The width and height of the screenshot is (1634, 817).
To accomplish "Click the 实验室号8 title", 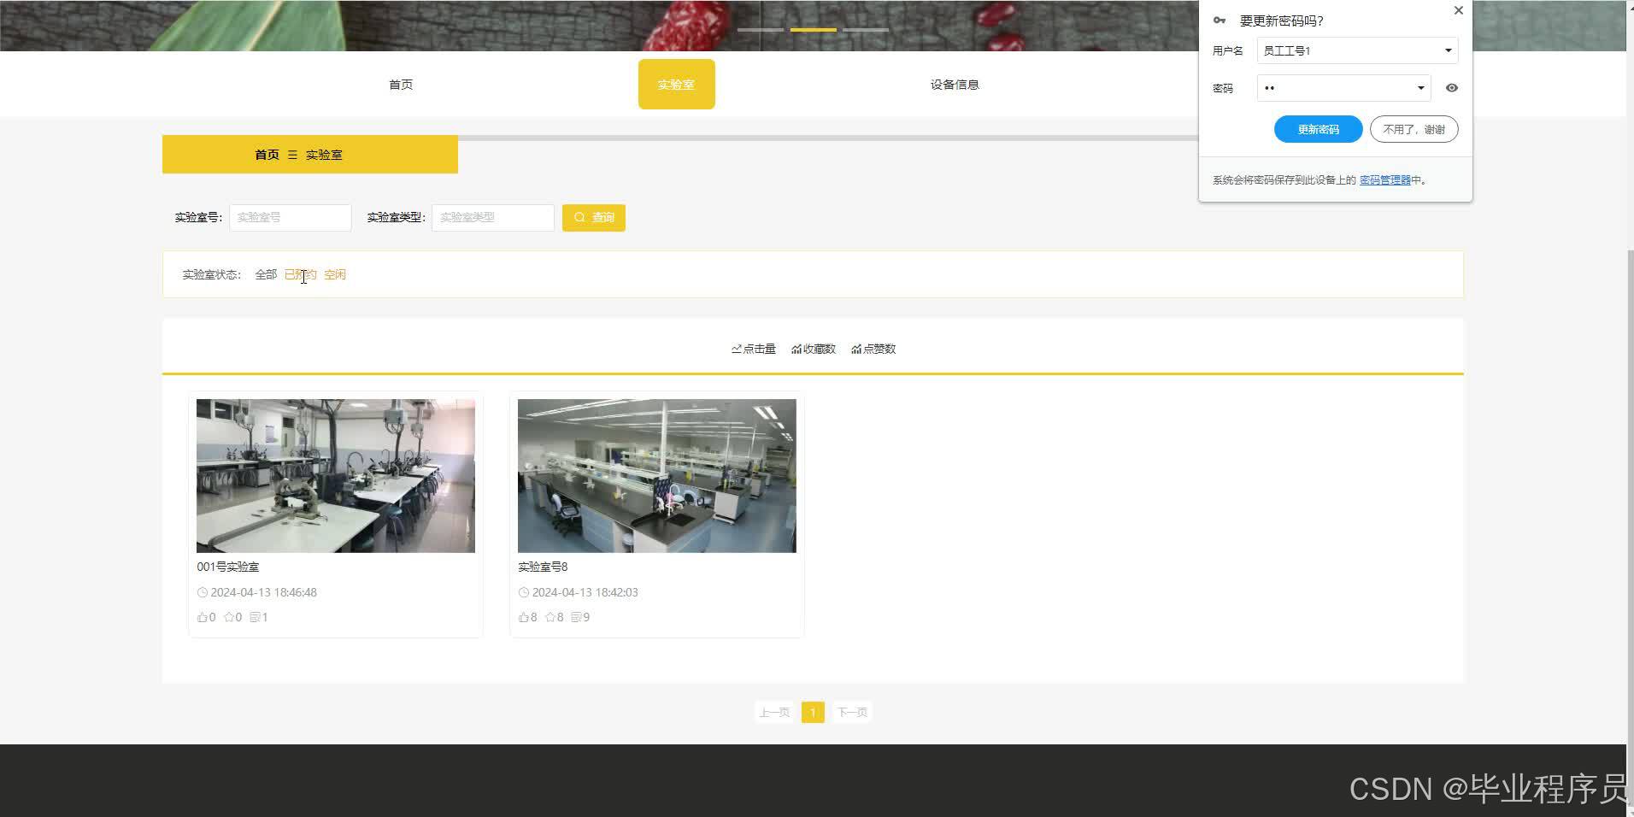I will 543,567.
